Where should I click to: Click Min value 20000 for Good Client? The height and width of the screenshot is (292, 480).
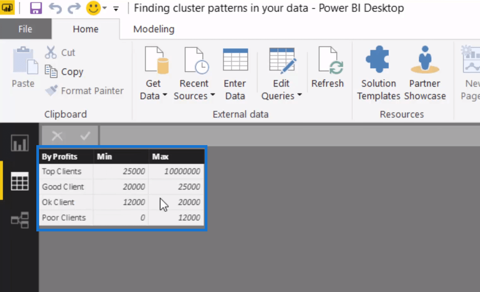coord(121,187)
